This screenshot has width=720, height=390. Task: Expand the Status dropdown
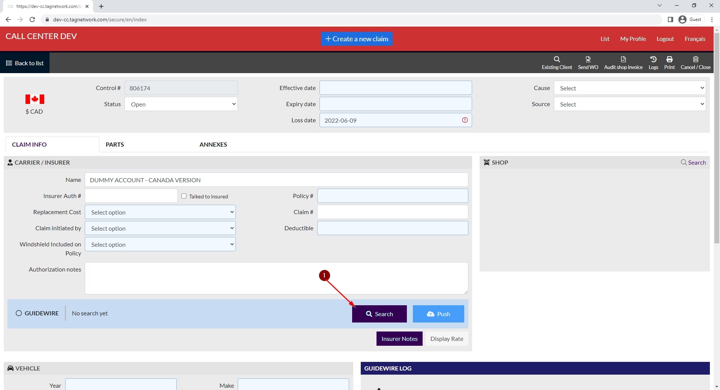[x=181, y=104]
